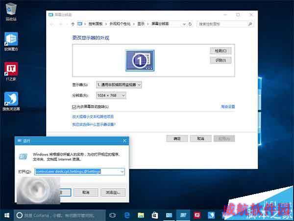
Task: Open the 显示器 dropdown
Action: 119,85
